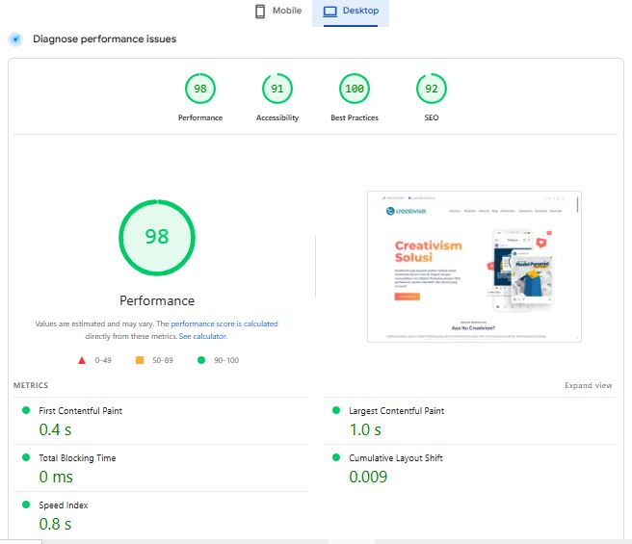Click the green dot beside Cumulative Layout Shift
Image resolution: width=632 pixels, height=544 pixels.
[x=336, y=457]
